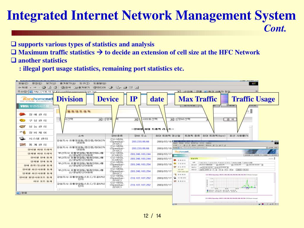Click the Edit icon in the toolbar
304x228 pixels.
tap(131, 88)
